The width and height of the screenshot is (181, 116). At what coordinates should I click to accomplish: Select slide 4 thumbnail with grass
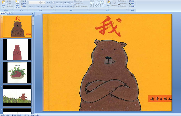click(17, 96)
